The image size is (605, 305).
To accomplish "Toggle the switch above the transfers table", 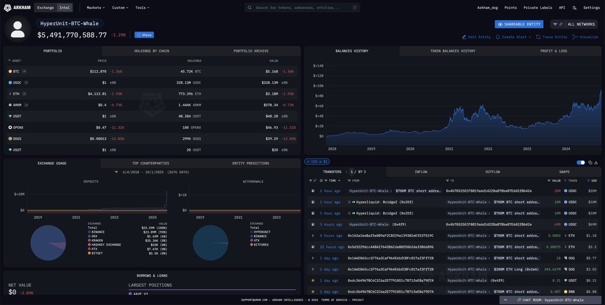I will (581, 162).
